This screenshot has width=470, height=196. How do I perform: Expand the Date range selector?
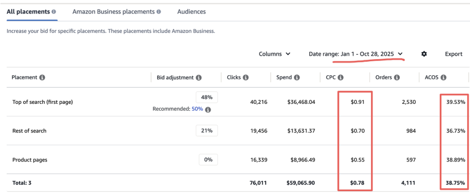356,54
